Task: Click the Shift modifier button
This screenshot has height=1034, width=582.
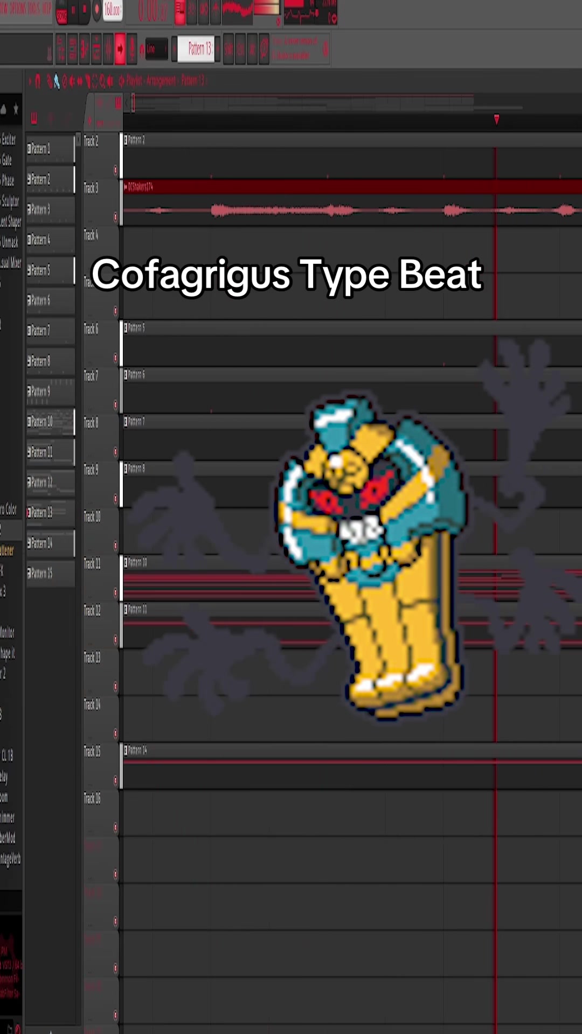Action: point(228,48)
